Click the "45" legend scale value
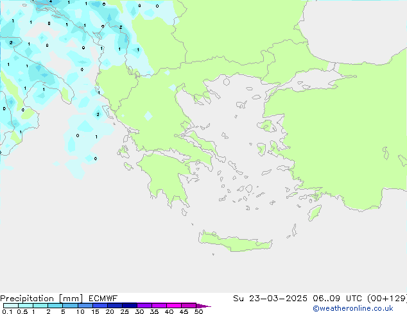 [x=184, y=311]
